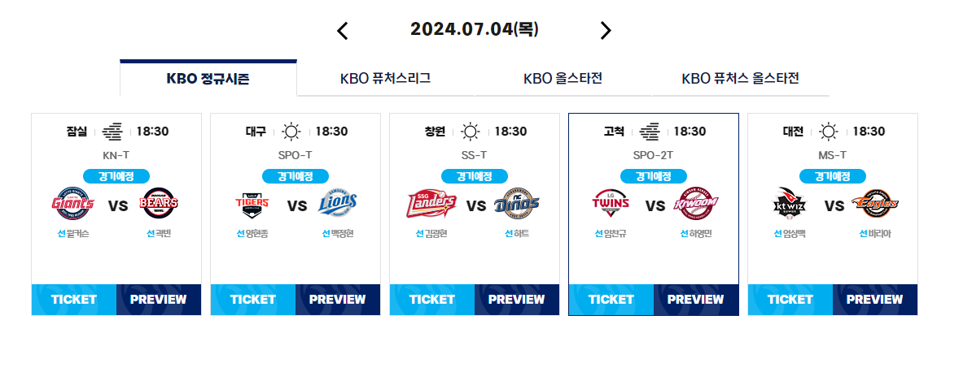
Task: Click the 2024.07.04 date heading
Action: [x=475, y=29]
